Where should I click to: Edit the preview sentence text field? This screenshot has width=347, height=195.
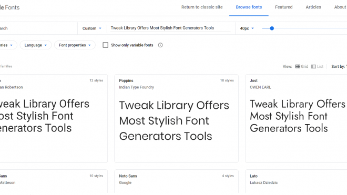170,28
